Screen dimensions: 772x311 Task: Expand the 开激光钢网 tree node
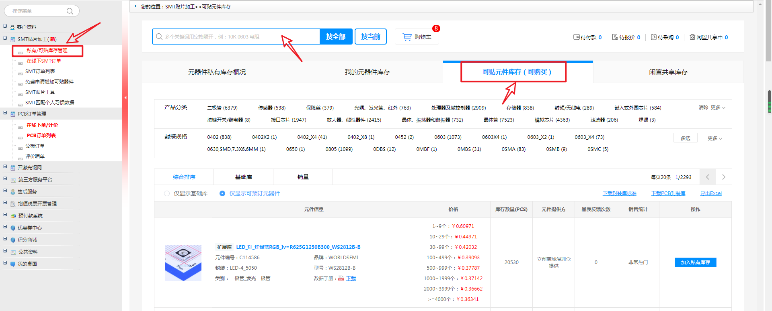click(5, 167)
